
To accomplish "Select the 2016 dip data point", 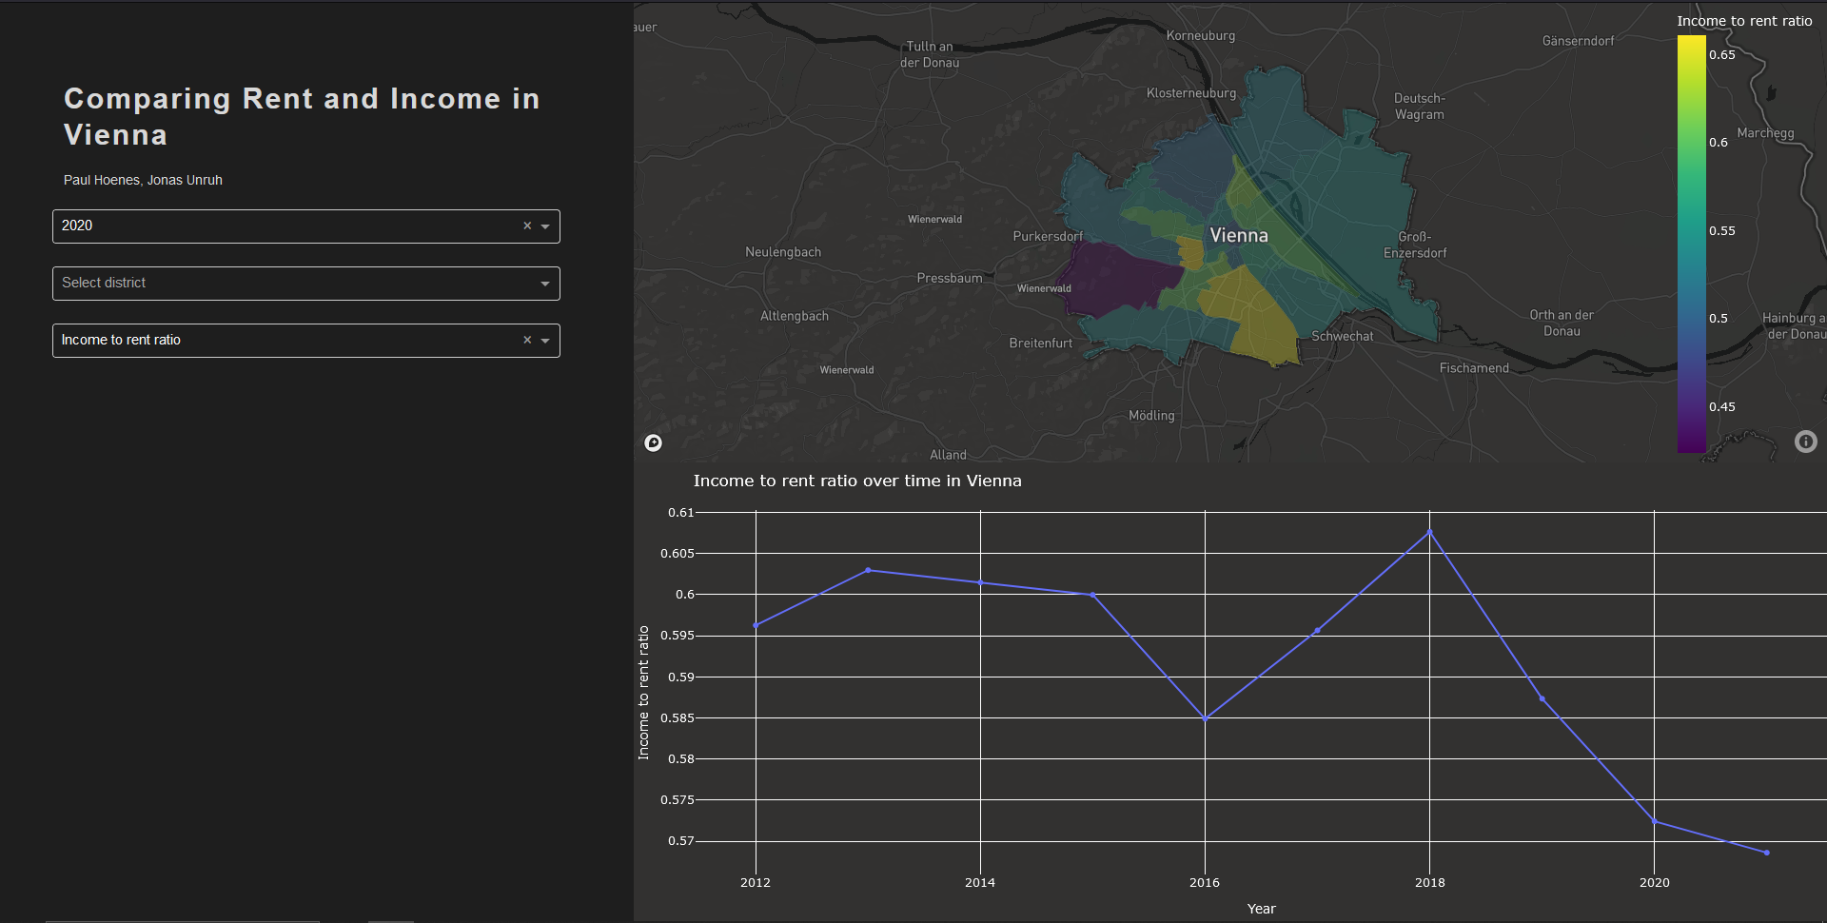I will pos(1205,718).
